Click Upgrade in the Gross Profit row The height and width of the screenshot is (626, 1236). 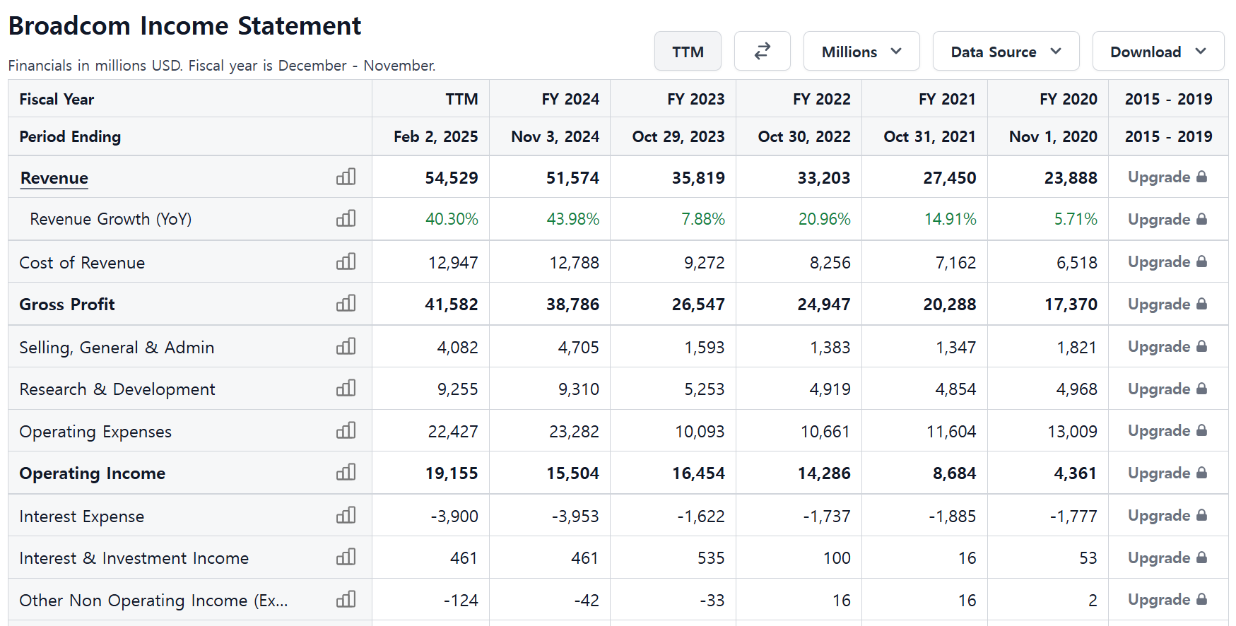coord(1167,305)
